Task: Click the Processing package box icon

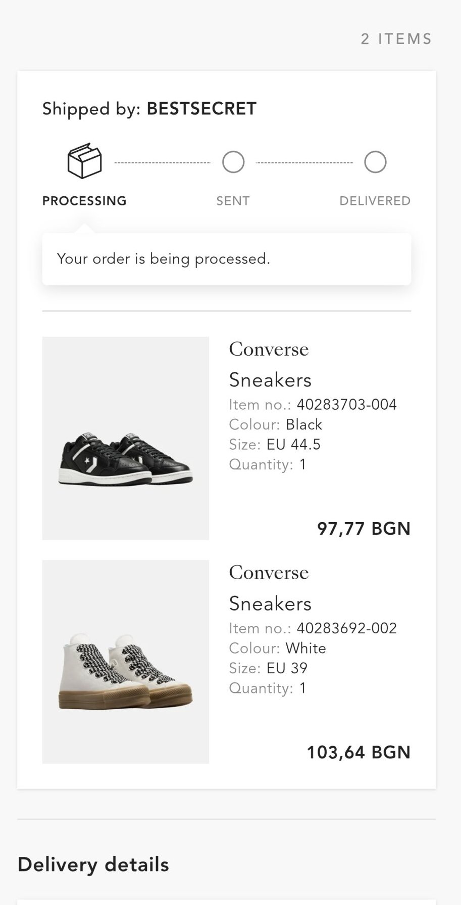Action: (85, 161)
